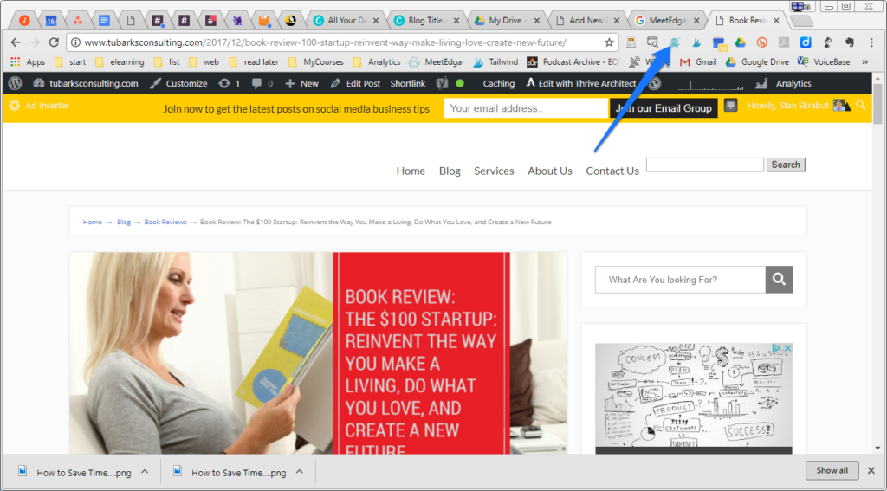Screen dimensions: 887x491
Task: Open the admin bar search magnifier icon
Action: click(860, 105)
